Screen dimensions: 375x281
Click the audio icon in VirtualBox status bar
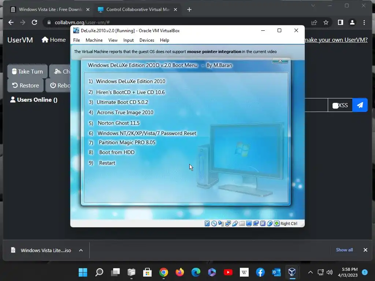221,224
